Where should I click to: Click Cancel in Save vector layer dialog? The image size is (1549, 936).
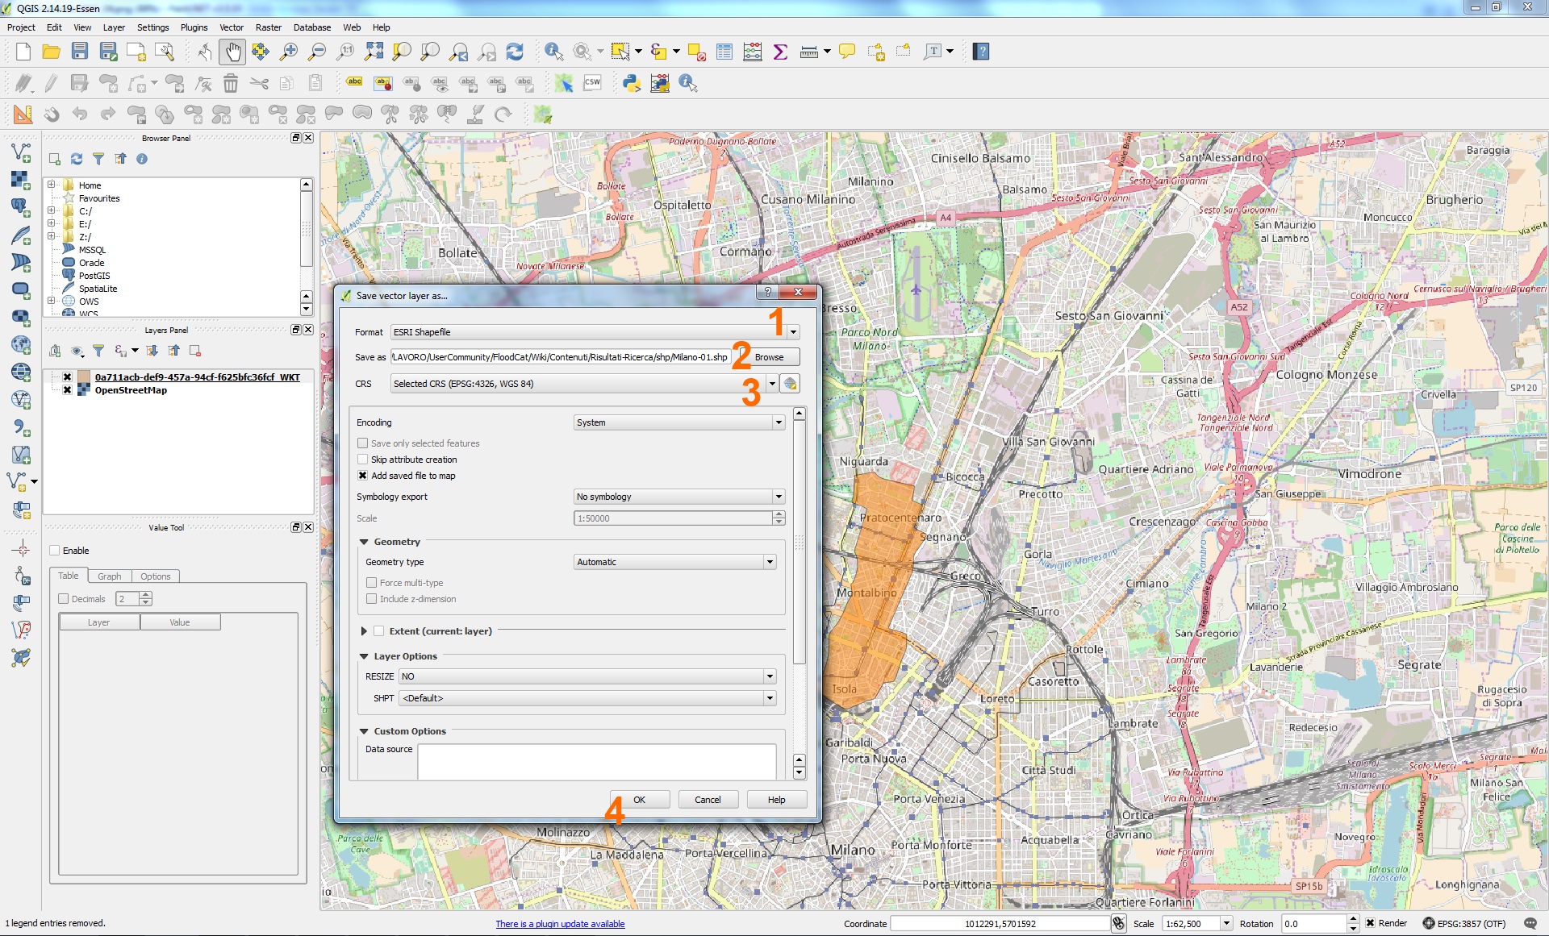tap(708, 800)
